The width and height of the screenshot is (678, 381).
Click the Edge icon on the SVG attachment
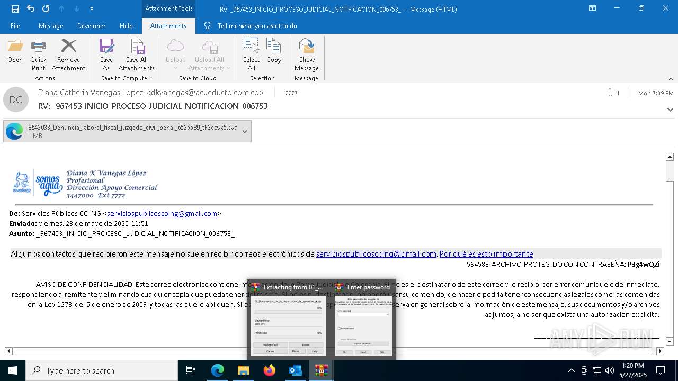[x=14, y=131]
